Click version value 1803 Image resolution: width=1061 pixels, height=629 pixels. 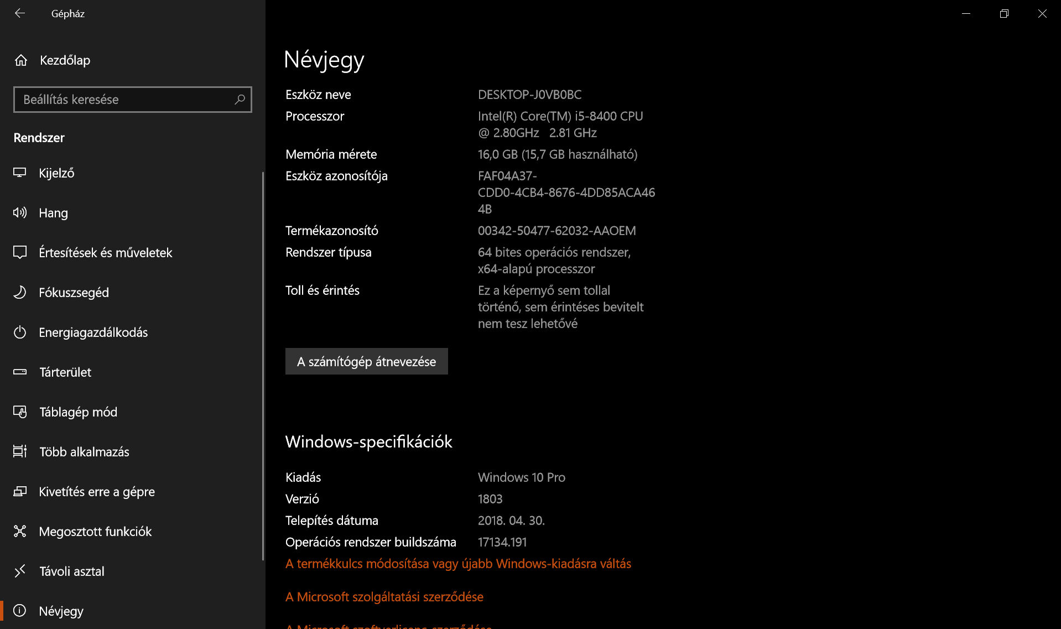pyautogui.click(x=490, y=499)
